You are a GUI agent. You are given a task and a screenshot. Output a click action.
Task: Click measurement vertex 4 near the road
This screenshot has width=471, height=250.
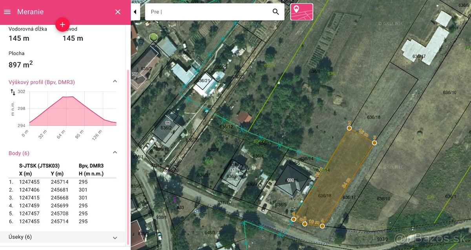(322, 226)
